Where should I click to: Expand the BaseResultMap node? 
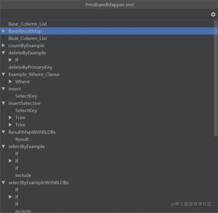[4, 31]
